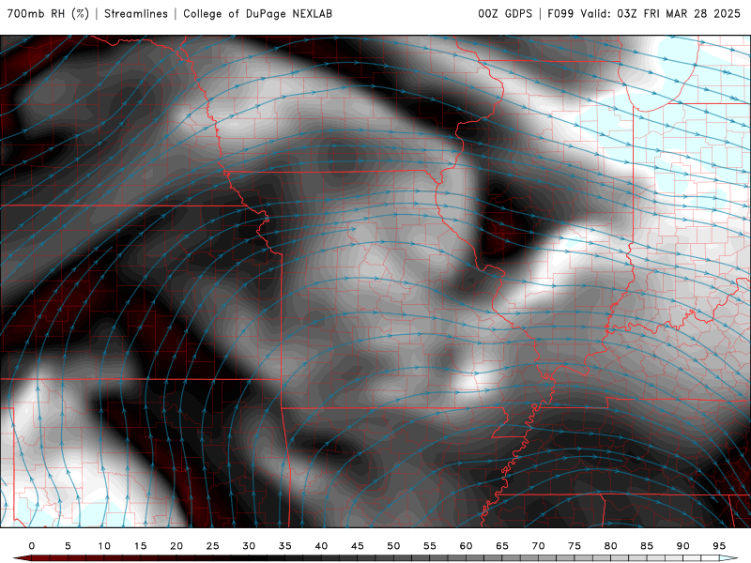Click the 75 label on the RH scale
751x563 pixels.
pos(575,546)
